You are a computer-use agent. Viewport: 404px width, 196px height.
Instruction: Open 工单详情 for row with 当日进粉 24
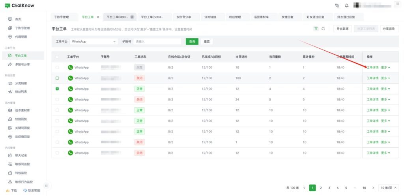[372, 99]
